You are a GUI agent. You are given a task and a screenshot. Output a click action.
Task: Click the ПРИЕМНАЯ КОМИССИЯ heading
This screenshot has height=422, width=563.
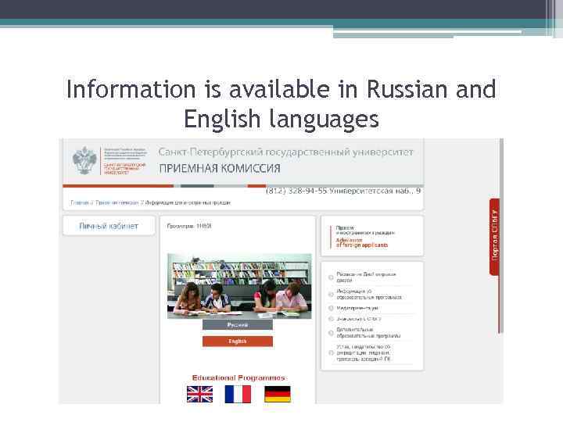(220, 168)
